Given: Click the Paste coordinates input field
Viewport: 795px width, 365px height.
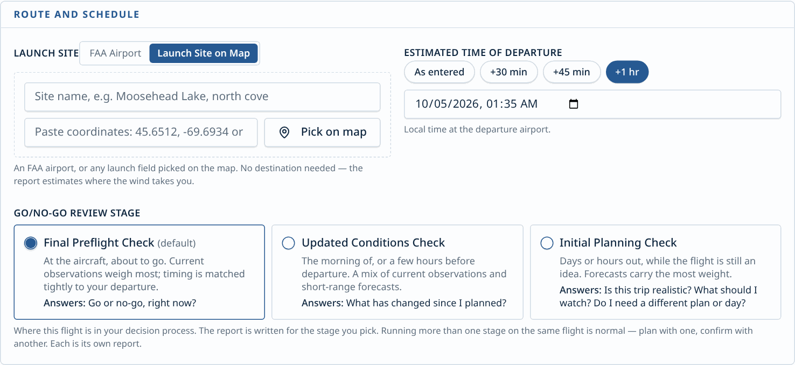Looking at the screenshot, I should point(141,132).
